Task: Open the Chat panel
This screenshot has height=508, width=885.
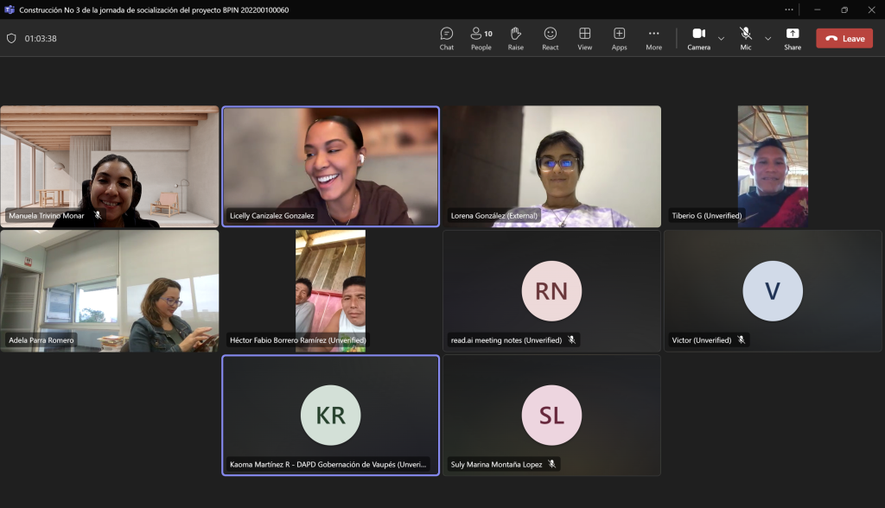Action: [x=446, y=38]
